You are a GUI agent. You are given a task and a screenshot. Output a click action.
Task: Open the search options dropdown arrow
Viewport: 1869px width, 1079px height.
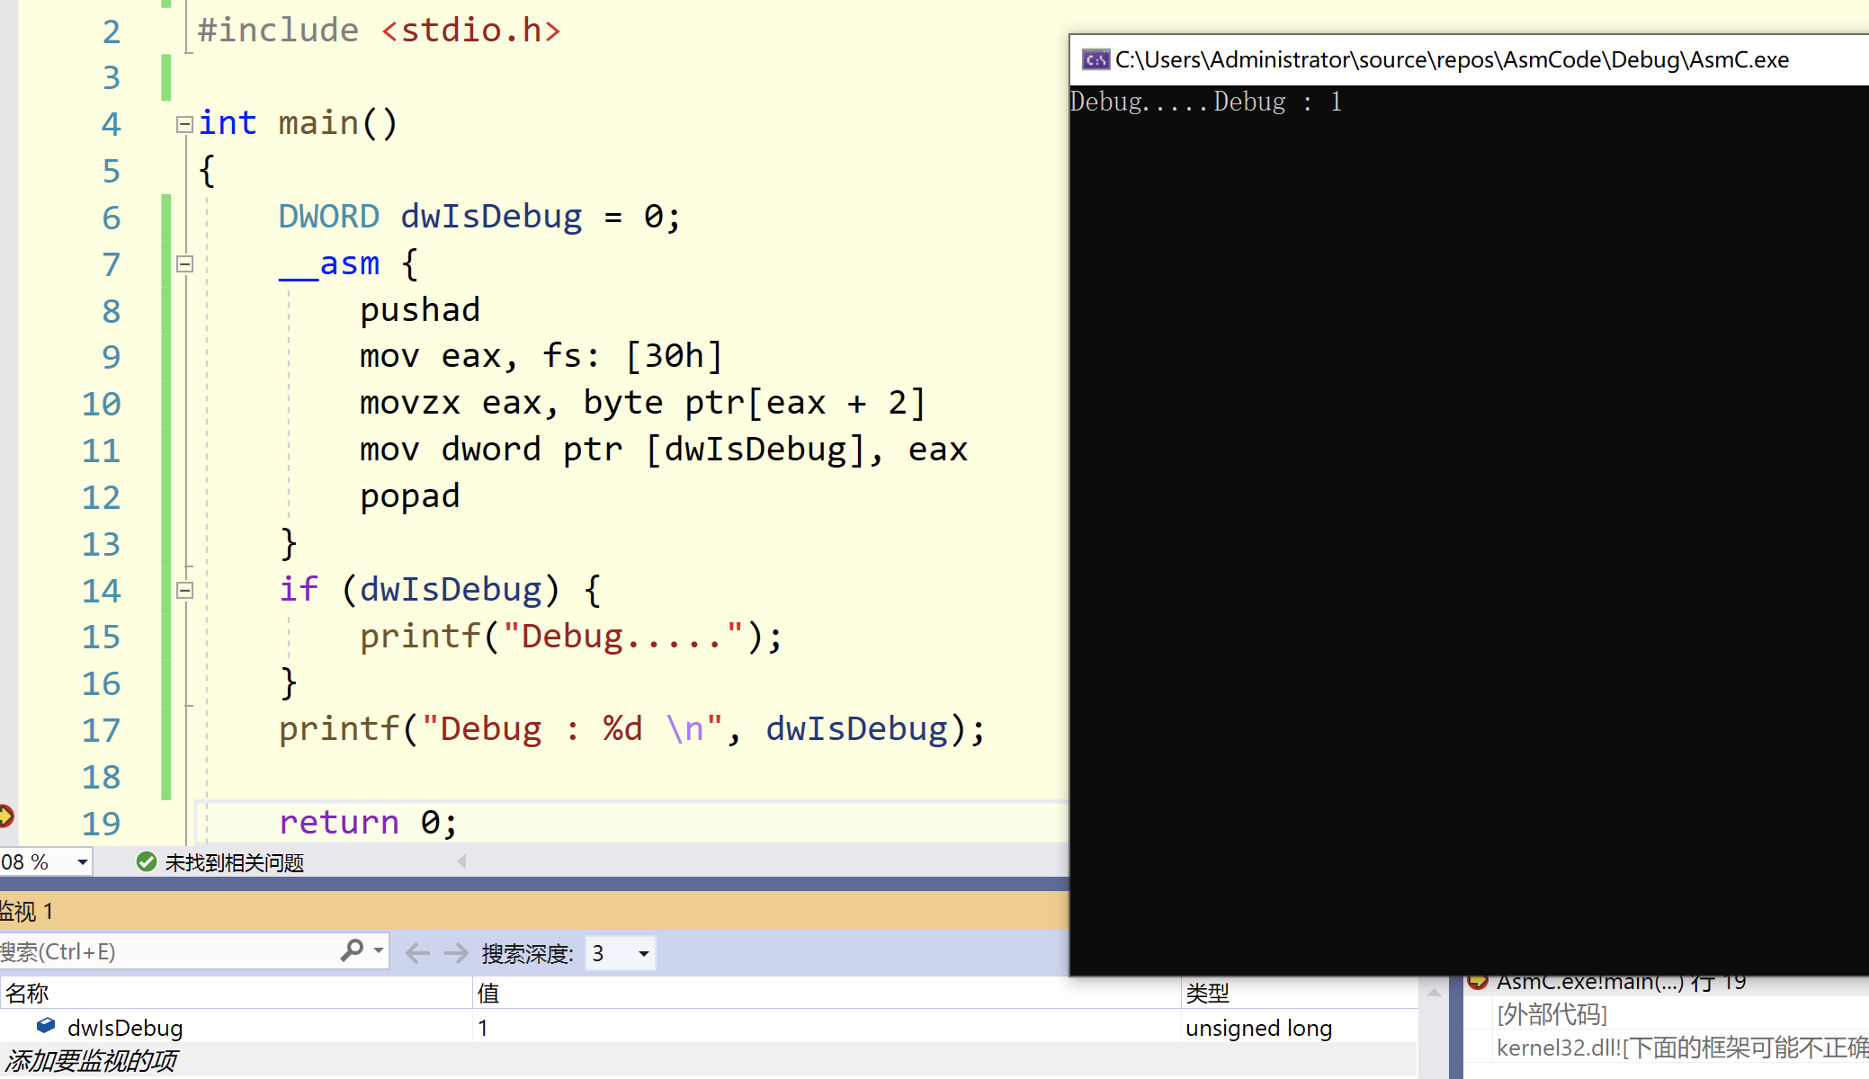379,950
